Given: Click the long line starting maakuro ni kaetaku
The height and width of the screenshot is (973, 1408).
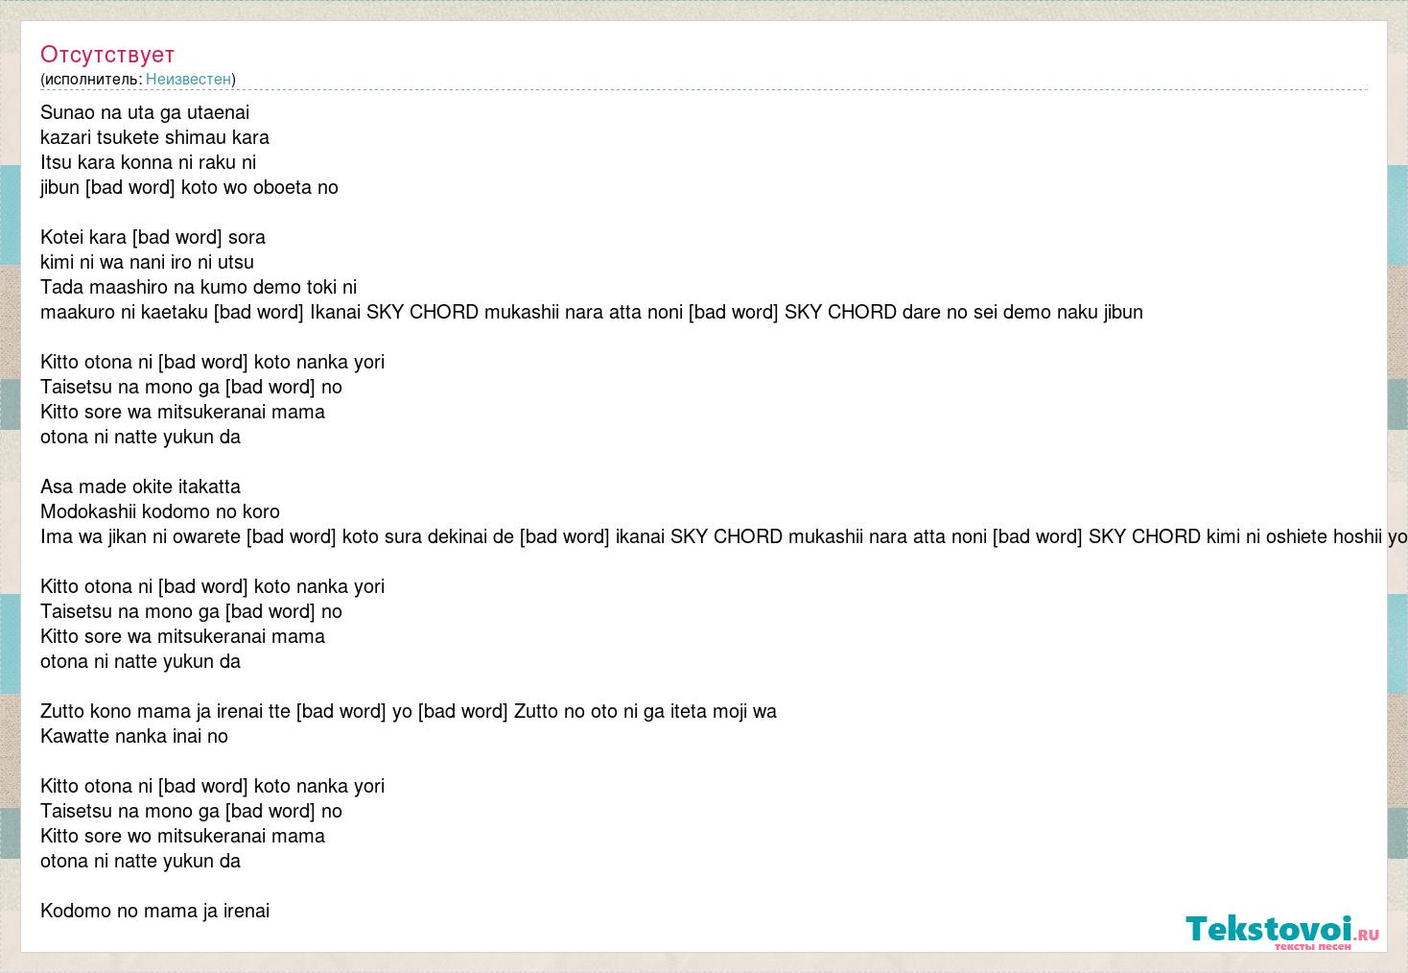Looking at the screenshot, I should click(x=592, y=312).
